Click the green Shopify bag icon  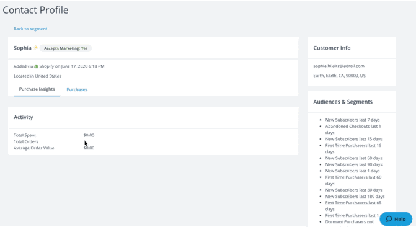(36, 66)
